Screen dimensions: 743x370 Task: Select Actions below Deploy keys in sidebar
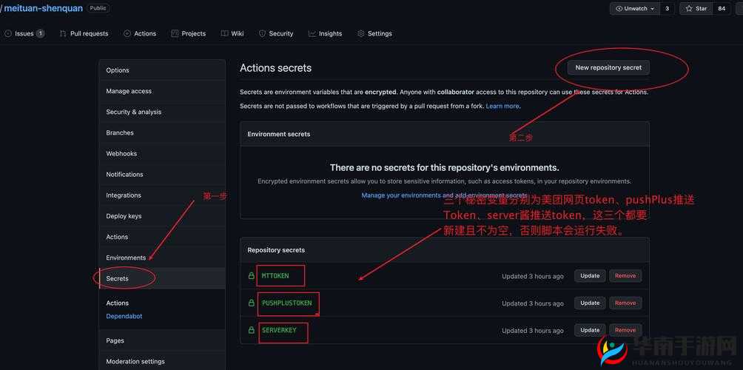pyautogui.click(x=162, y=237)
